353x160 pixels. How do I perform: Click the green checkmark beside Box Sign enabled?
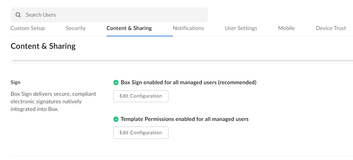click(116, 82)
